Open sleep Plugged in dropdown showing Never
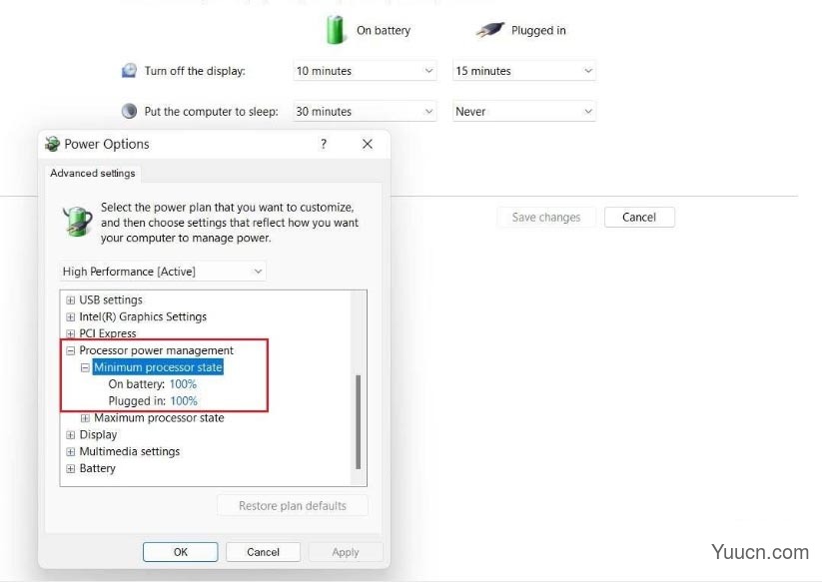 click(x=524, y=111)
